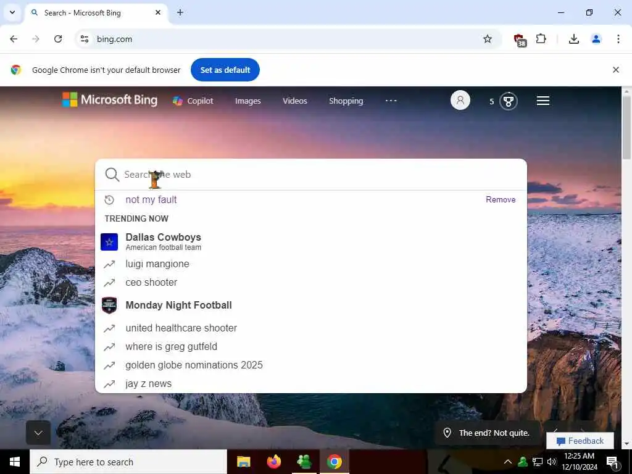The width and height of the screenshot is (632, 474).
Task: Select golden globe nominations 2025 suggestion
Action: [x=311, y=365]
